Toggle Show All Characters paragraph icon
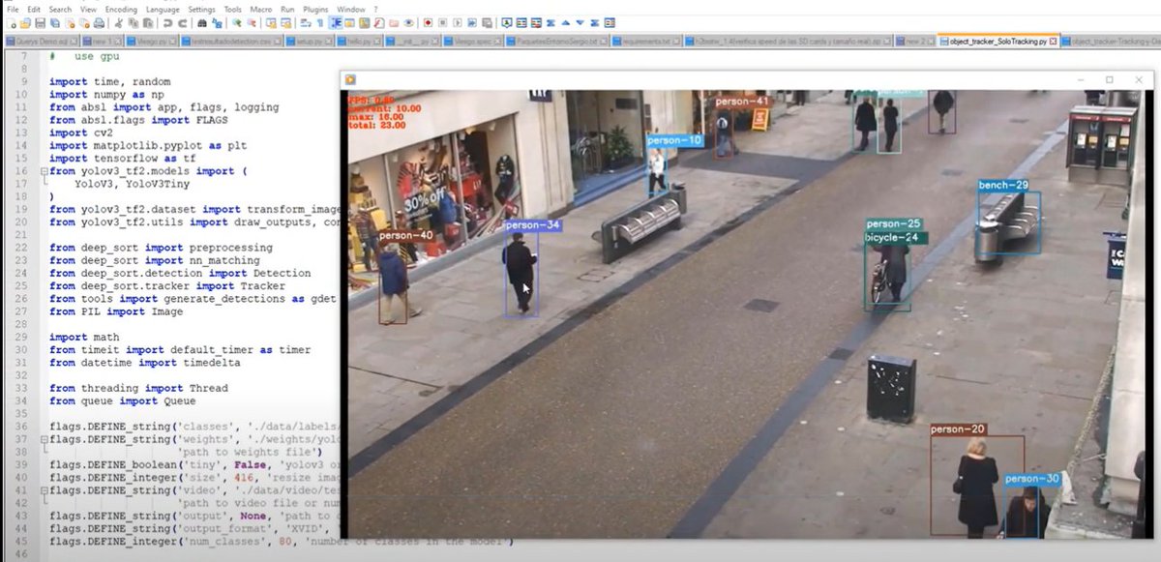Viewport: 1161px width, 562px height. (x=320, y=22)
